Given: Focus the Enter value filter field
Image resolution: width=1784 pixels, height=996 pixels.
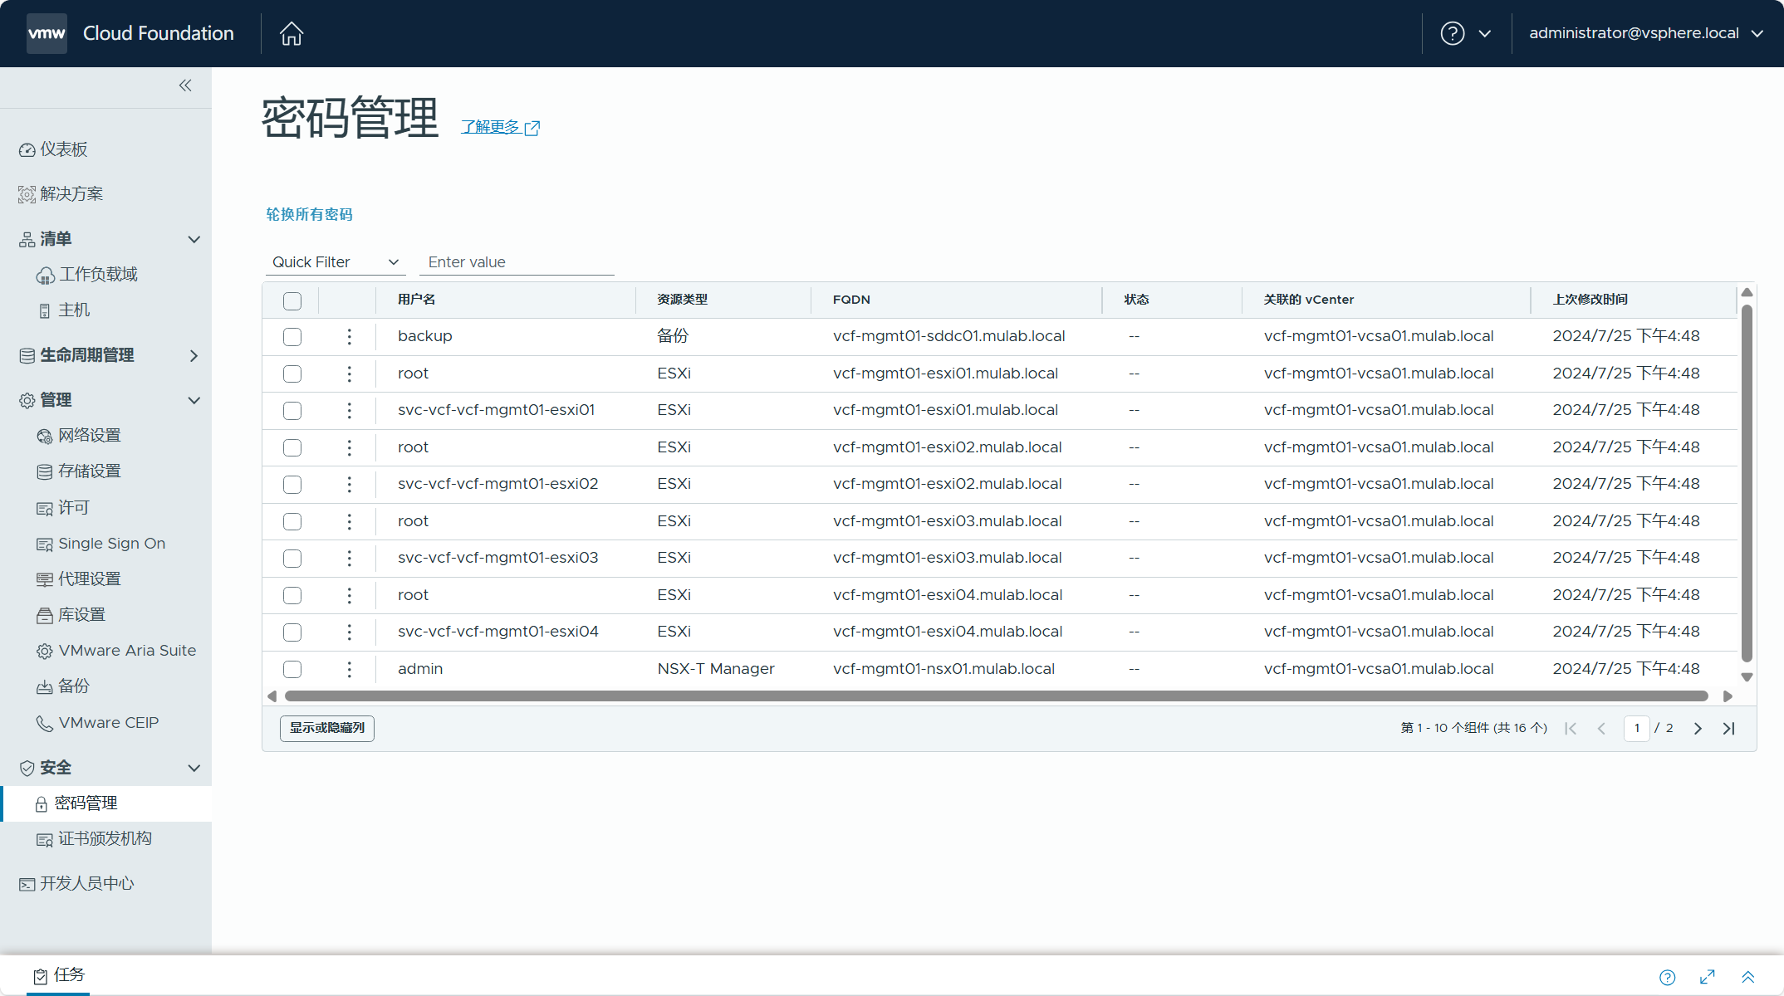Looking at the screenshot, I should tap(517, 262).
